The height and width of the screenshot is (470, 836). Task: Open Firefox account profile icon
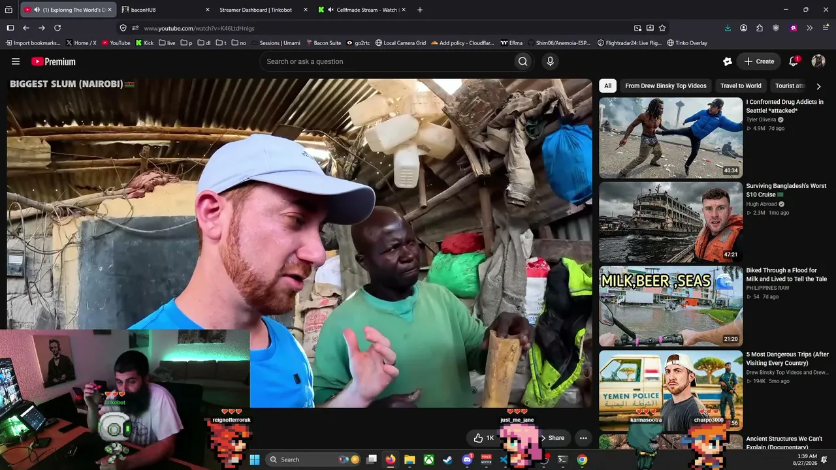tap(744, 28)
